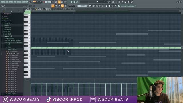Disable typing keyboard to piano
Image resolution: width=183 pixels, height=103 pixels.
tap(53, 6)
